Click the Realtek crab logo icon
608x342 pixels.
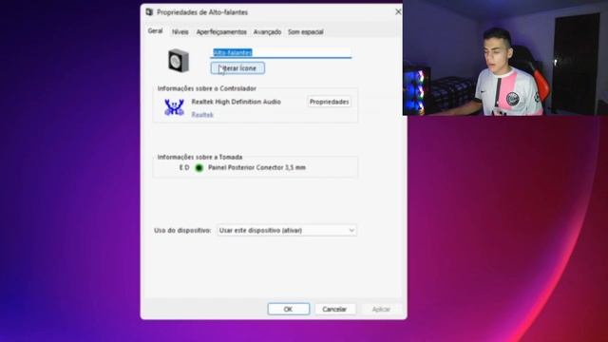click(x=174, y=107)
